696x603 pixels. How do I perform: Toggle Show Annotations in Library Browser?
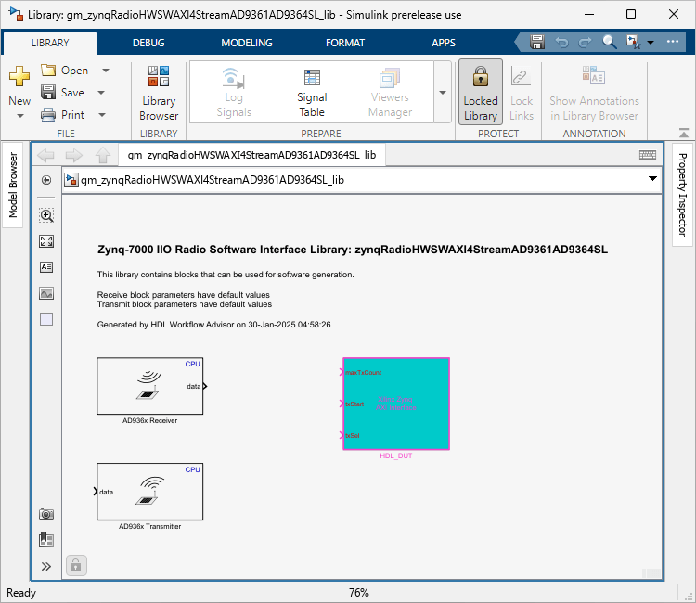click(594, 92)
